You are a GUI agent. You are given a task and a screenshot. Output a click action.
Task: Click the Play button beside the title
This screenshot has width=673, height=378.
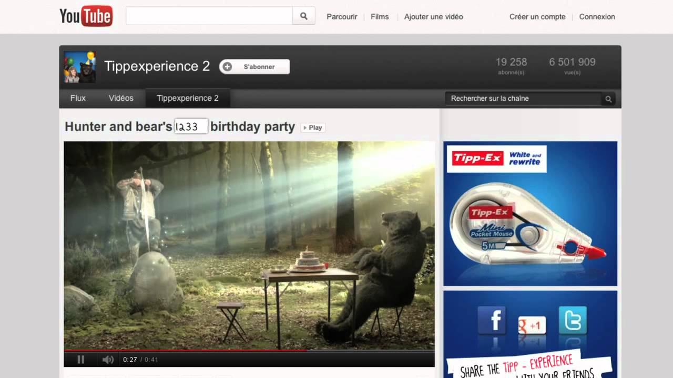coord(313,128)
